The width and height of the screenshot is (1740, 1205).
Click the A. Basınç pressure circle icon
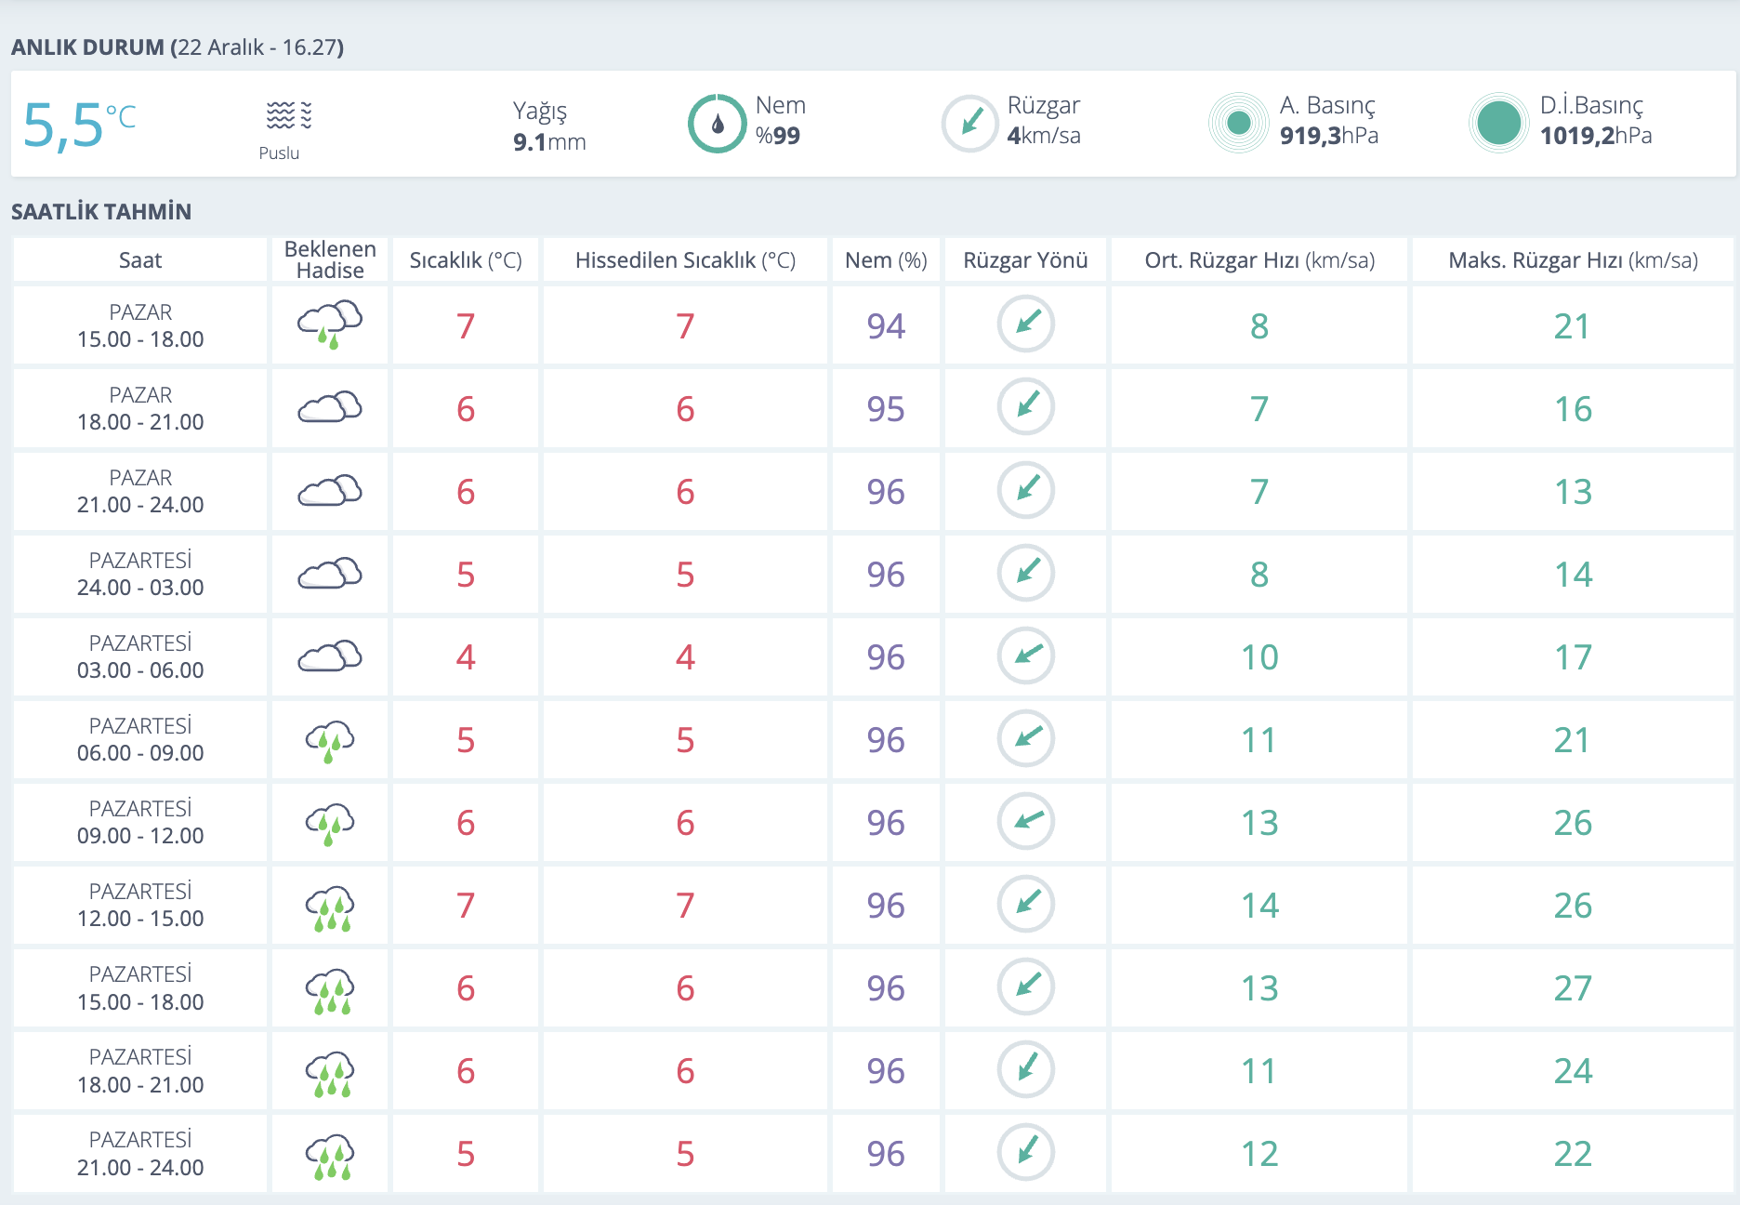pos(1238,123)
